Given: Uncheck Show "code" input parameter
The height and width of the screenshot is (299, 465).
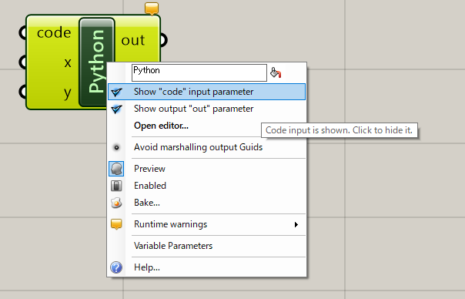Looking at the screenshot, I should point(206,92).
